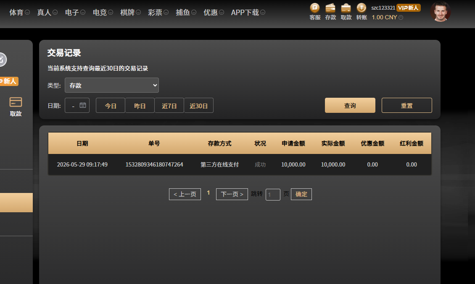This screenshot has height=284, width=475.
Task: Click the 第三方在线支付 cell
Action: click(x=219, y=164)
